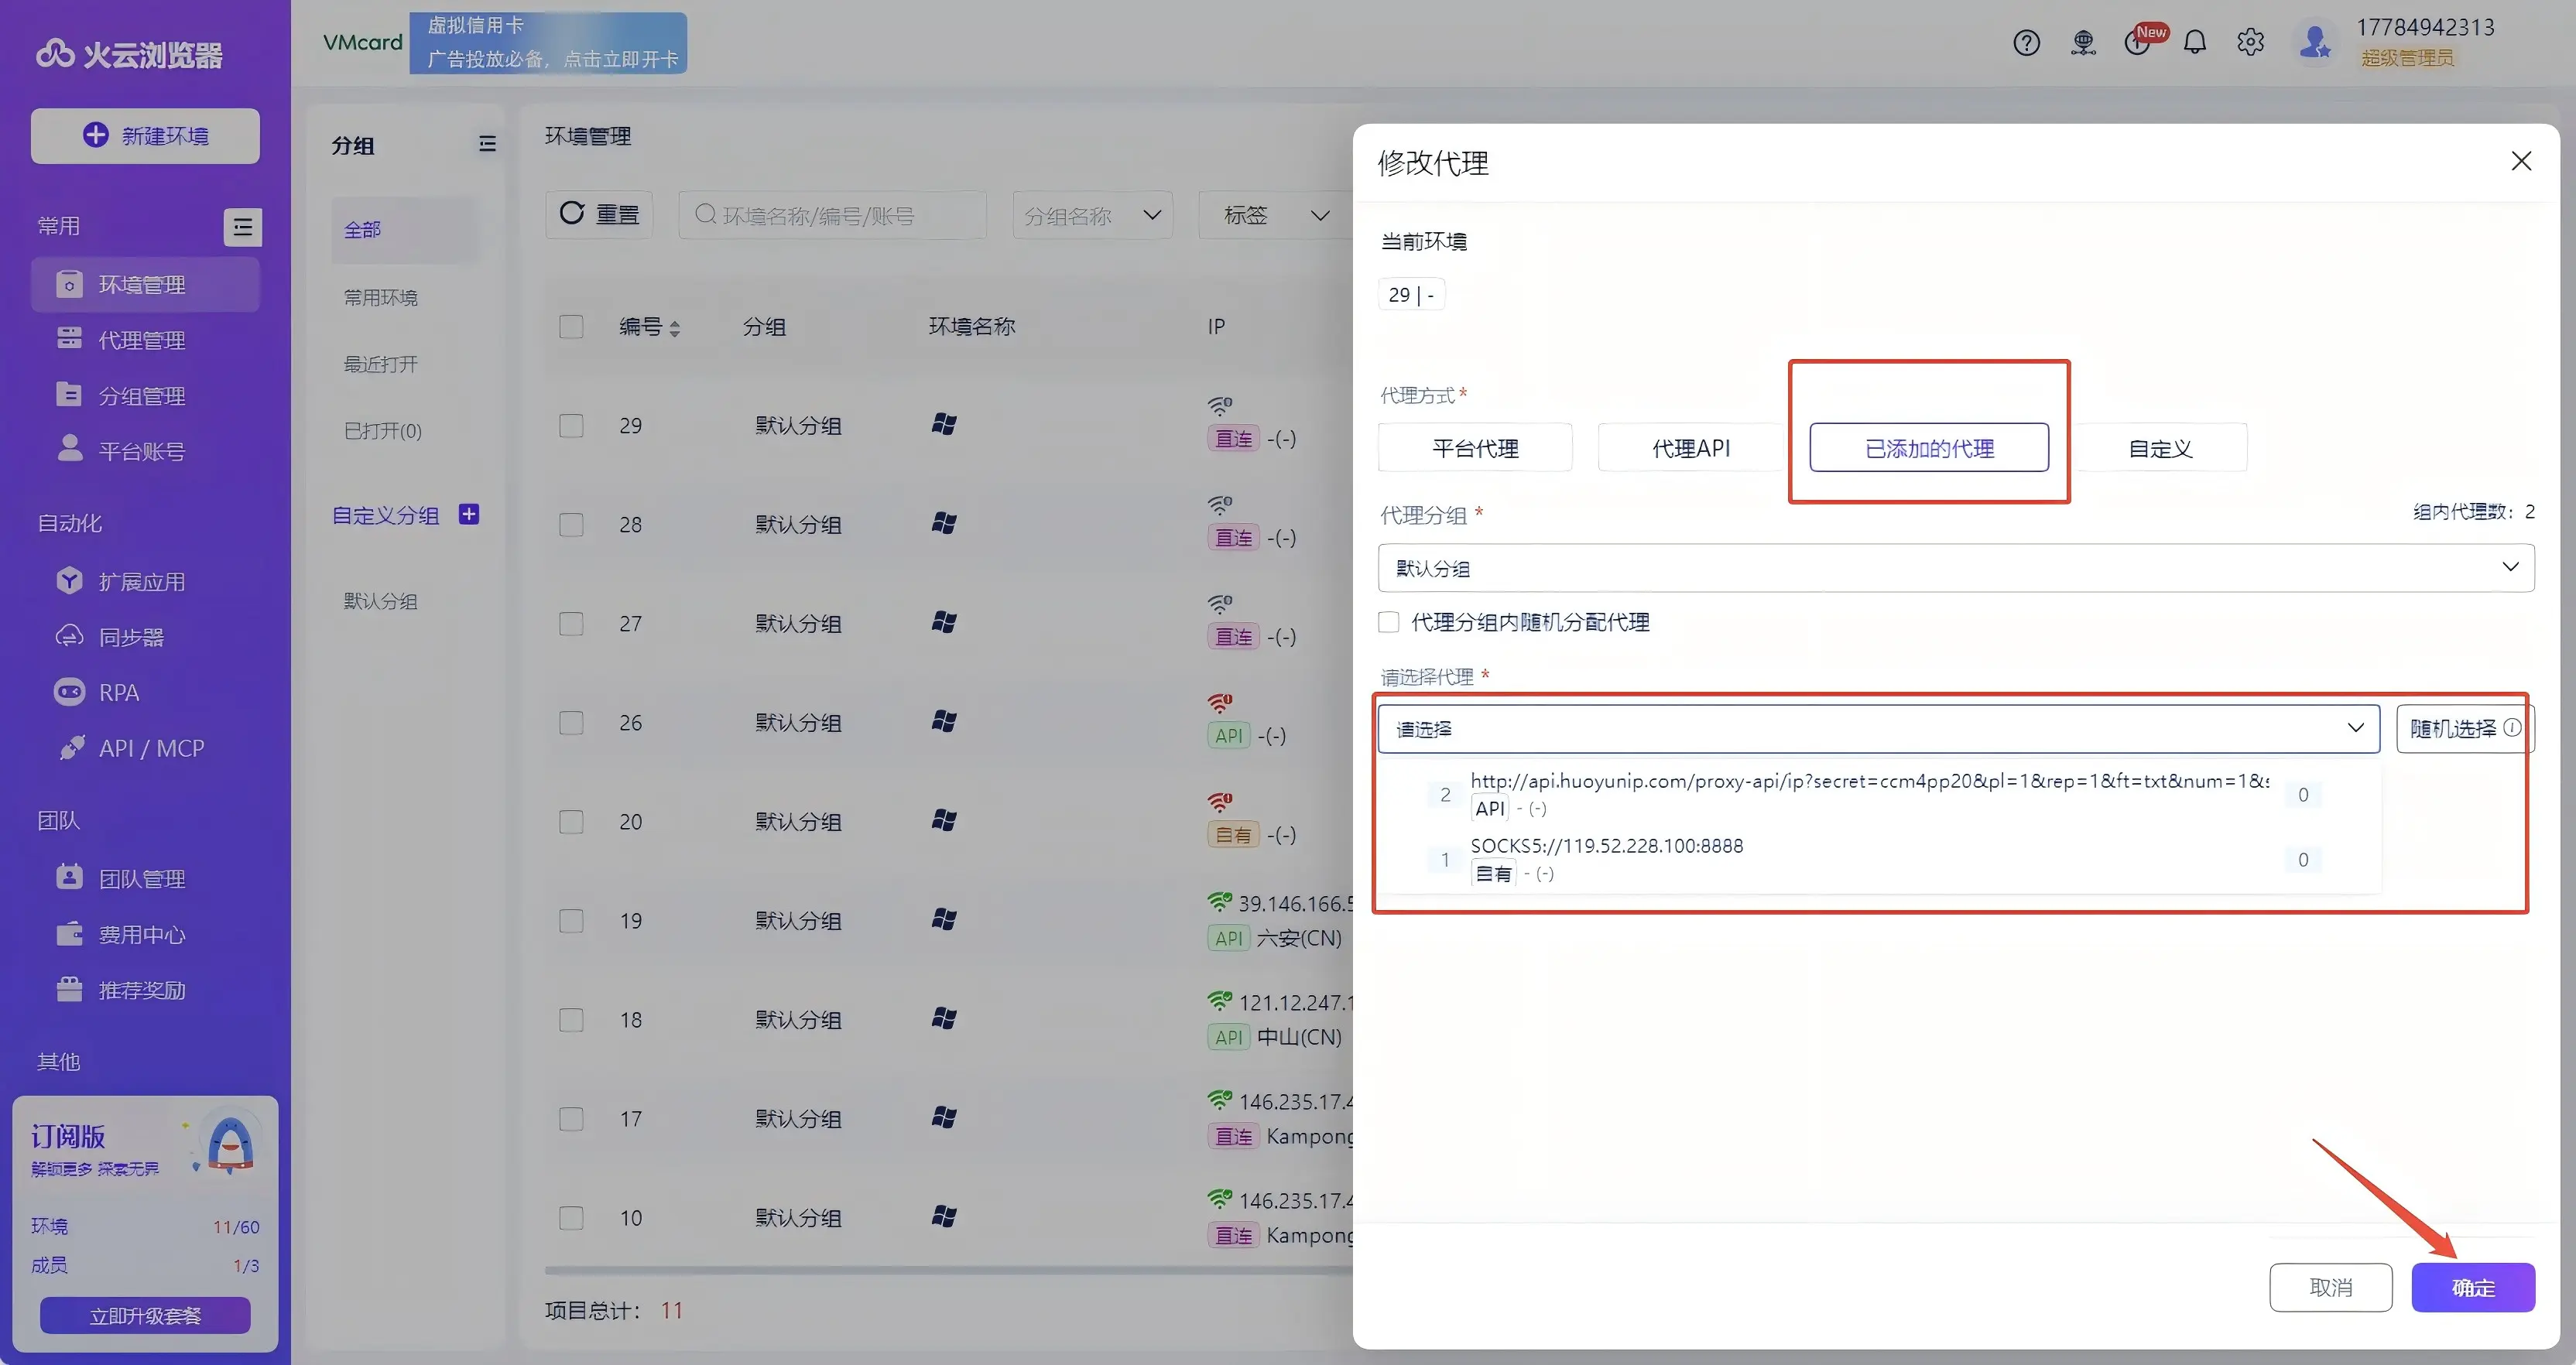Click the user avatar icon

[2315, 42]
